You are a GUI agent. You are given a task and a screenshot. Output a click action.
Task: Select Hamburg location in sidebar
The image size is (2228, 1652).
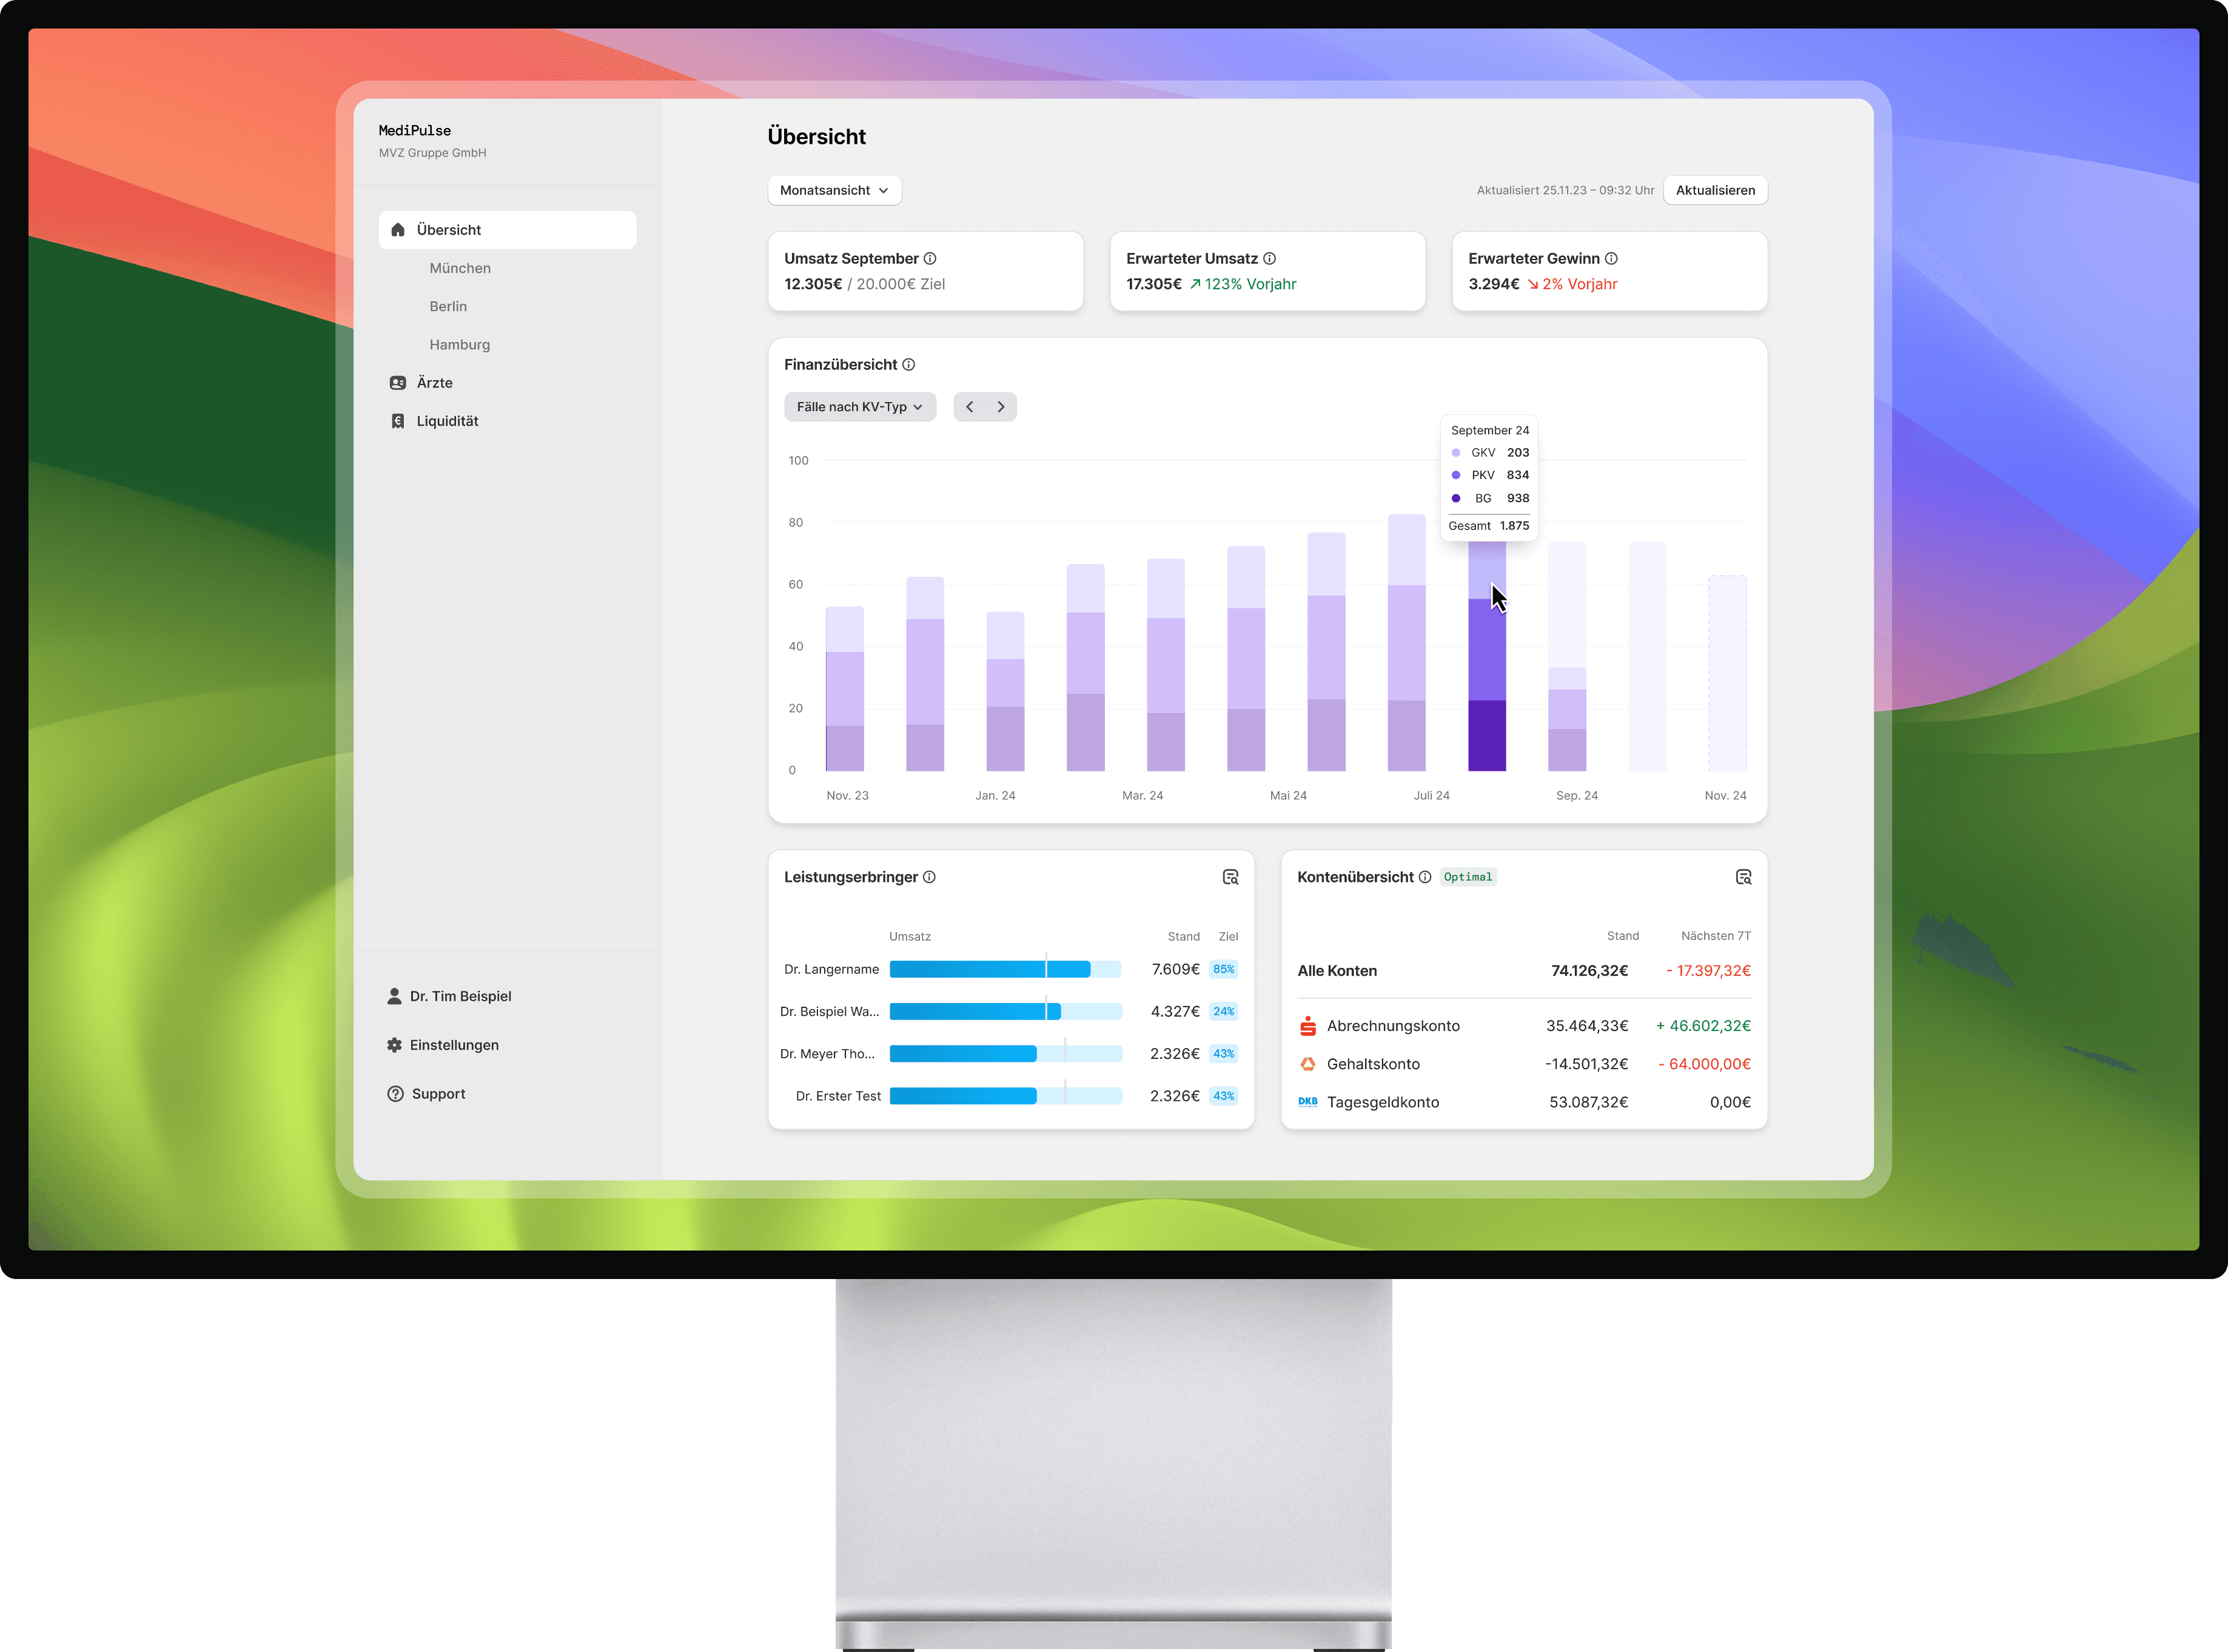(460, 344)
